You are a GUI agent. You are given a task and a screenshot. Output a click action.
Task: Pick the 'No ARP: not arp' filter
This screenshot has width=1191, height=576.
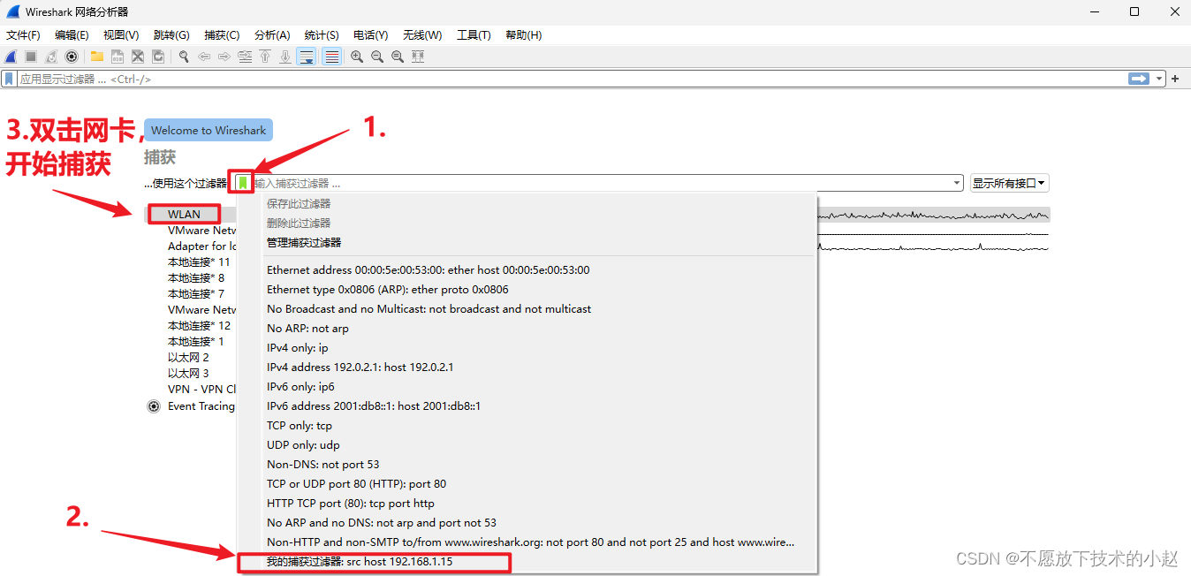point(307,329)
